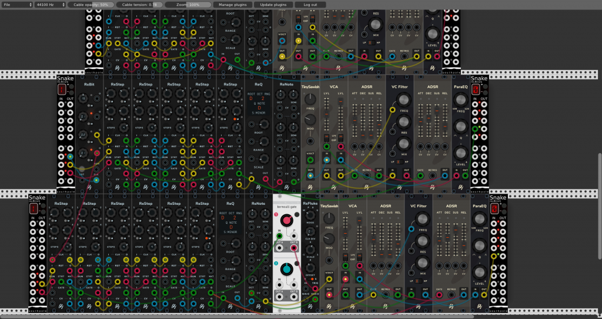The image size is (602, 319).
Task: Click the ReBit top knob showing 16
Action: [83, 99]
